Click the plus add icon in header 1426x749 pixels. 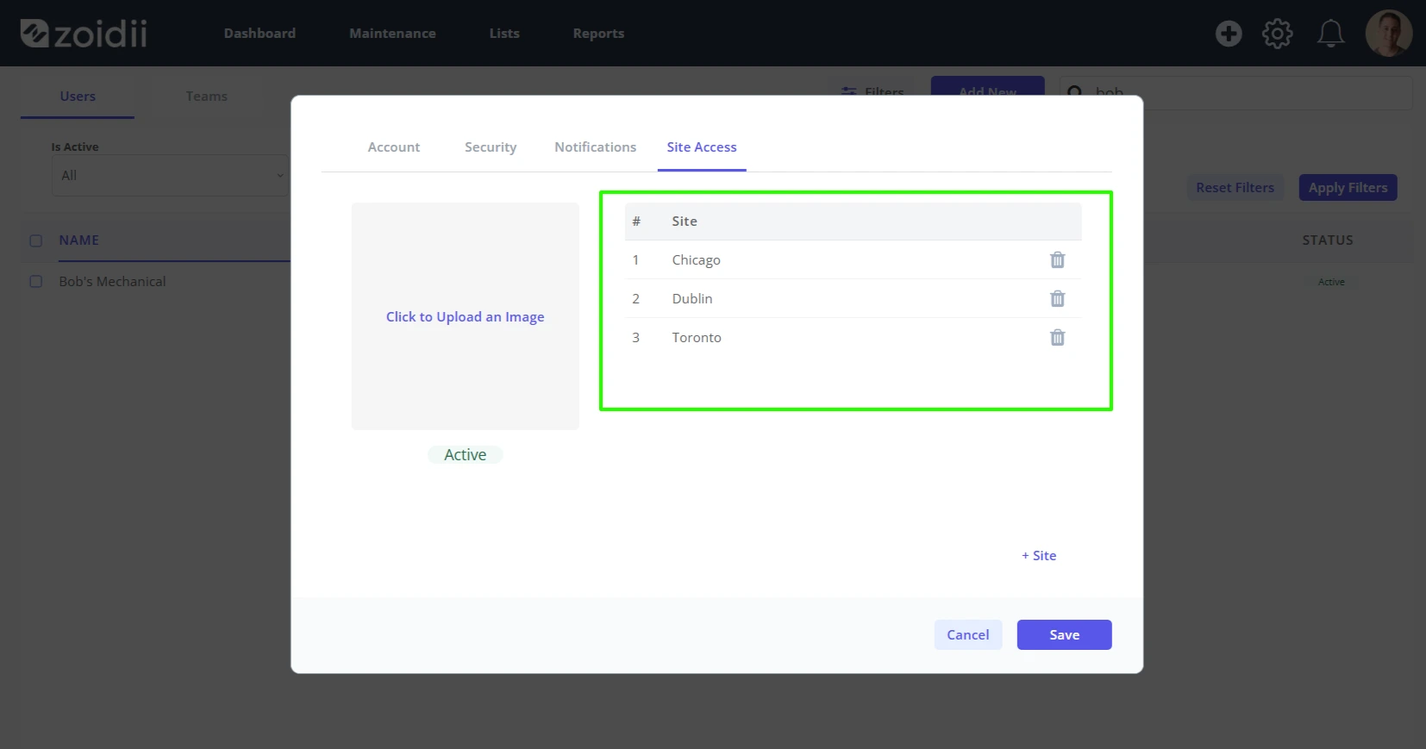[1229, 34]
